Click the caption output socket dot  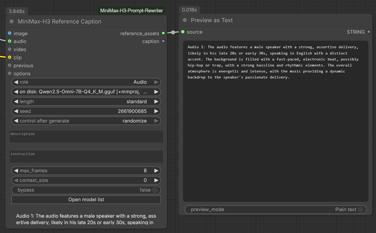click(163, 41)
